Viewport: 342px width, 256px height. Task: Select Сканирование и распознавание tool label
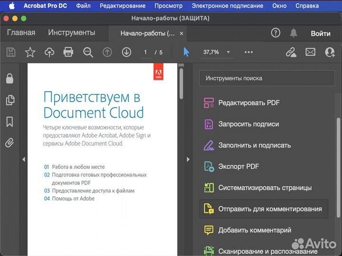268,251
